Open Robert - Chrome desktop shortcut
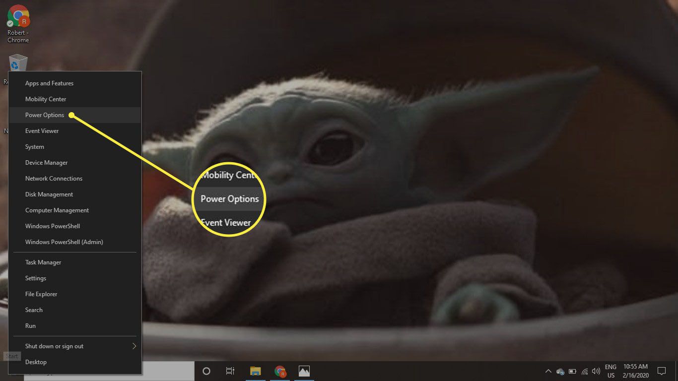The height and width of the screenshot is (381, 678). coord(18,24)
